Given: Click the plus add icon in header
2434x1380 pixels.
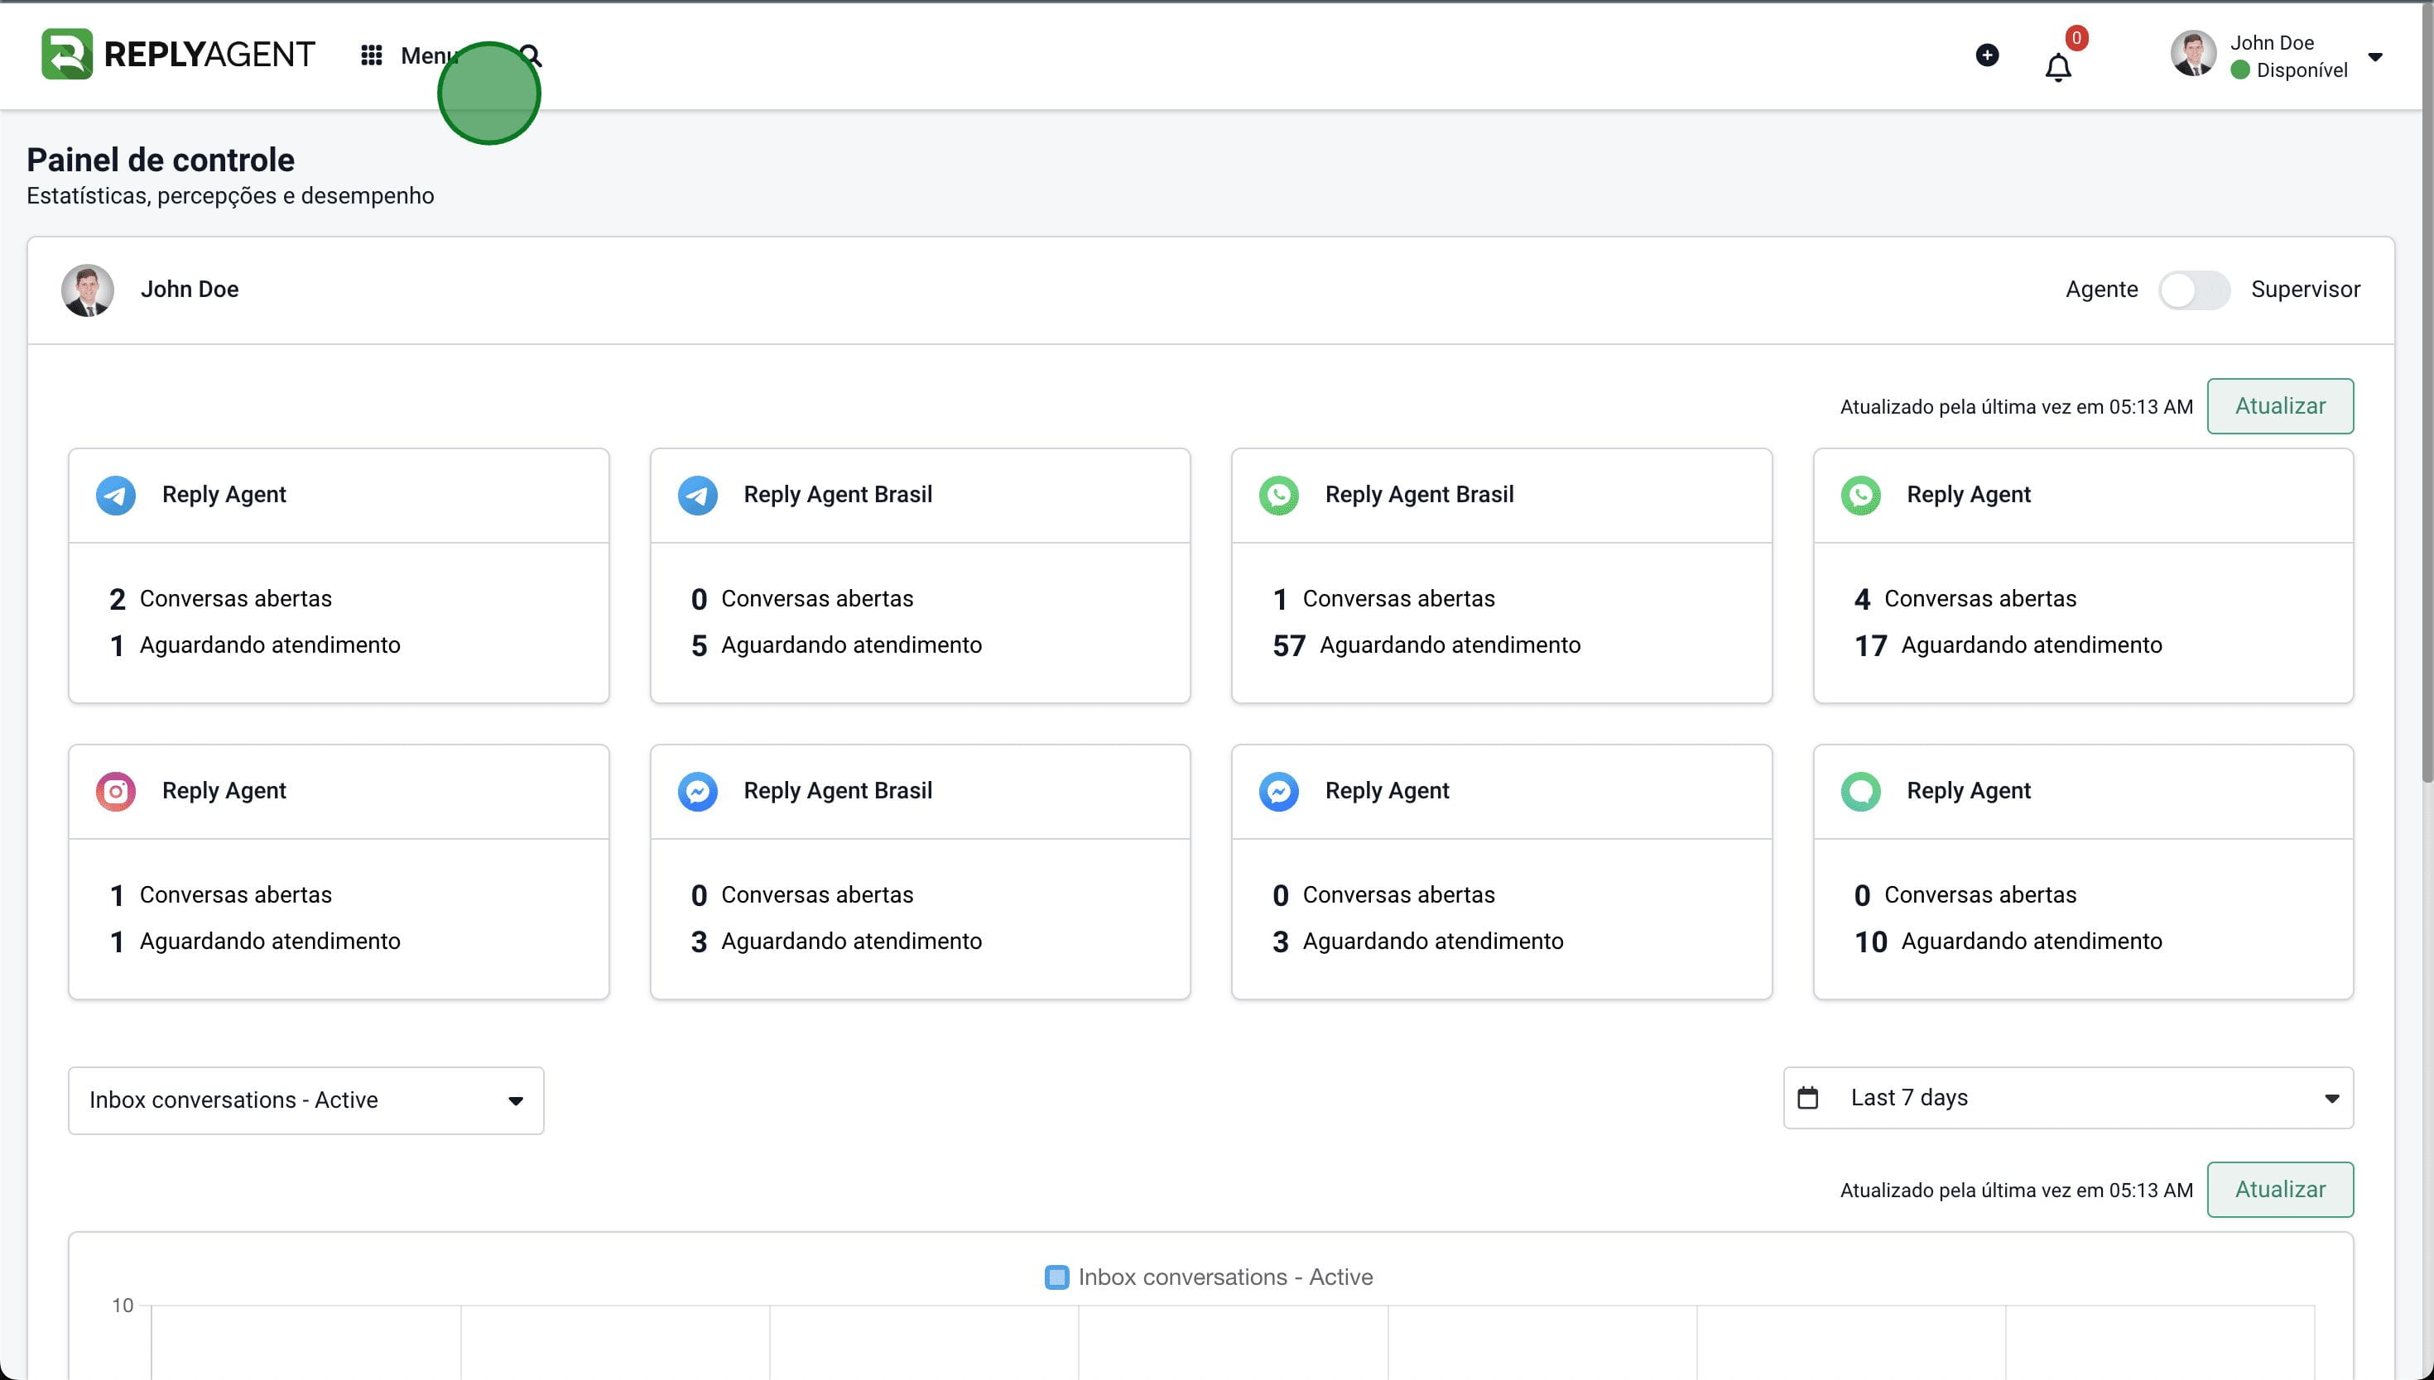Looking at the screenshot, I should coord(1988,55).
